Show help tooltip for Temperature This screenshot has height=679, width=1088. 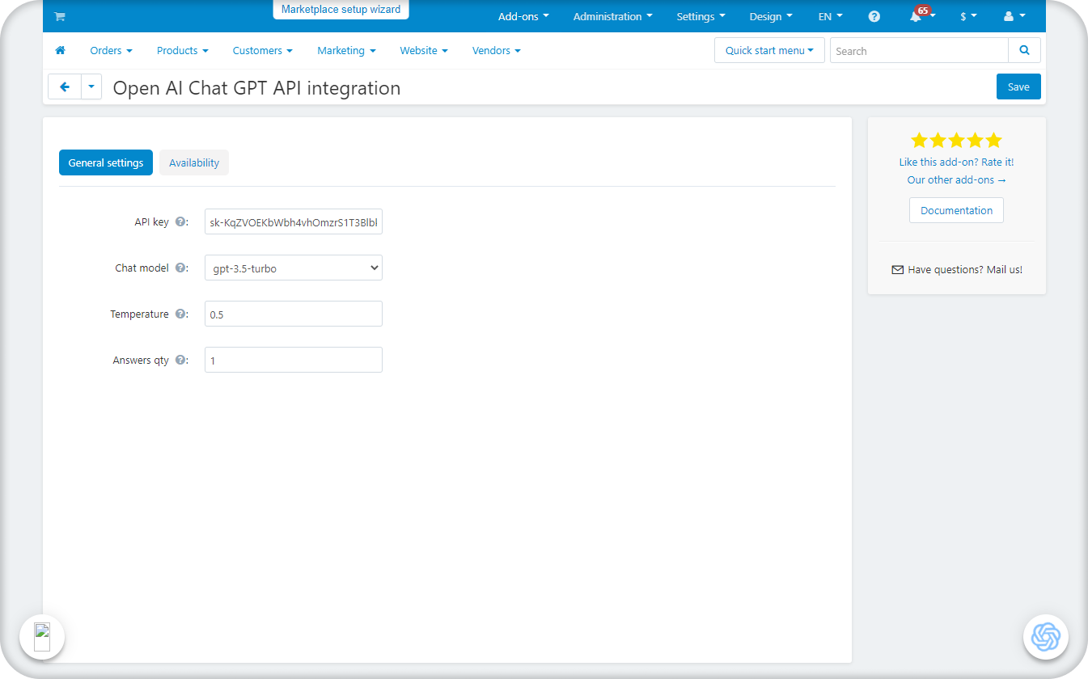point(180,314)
